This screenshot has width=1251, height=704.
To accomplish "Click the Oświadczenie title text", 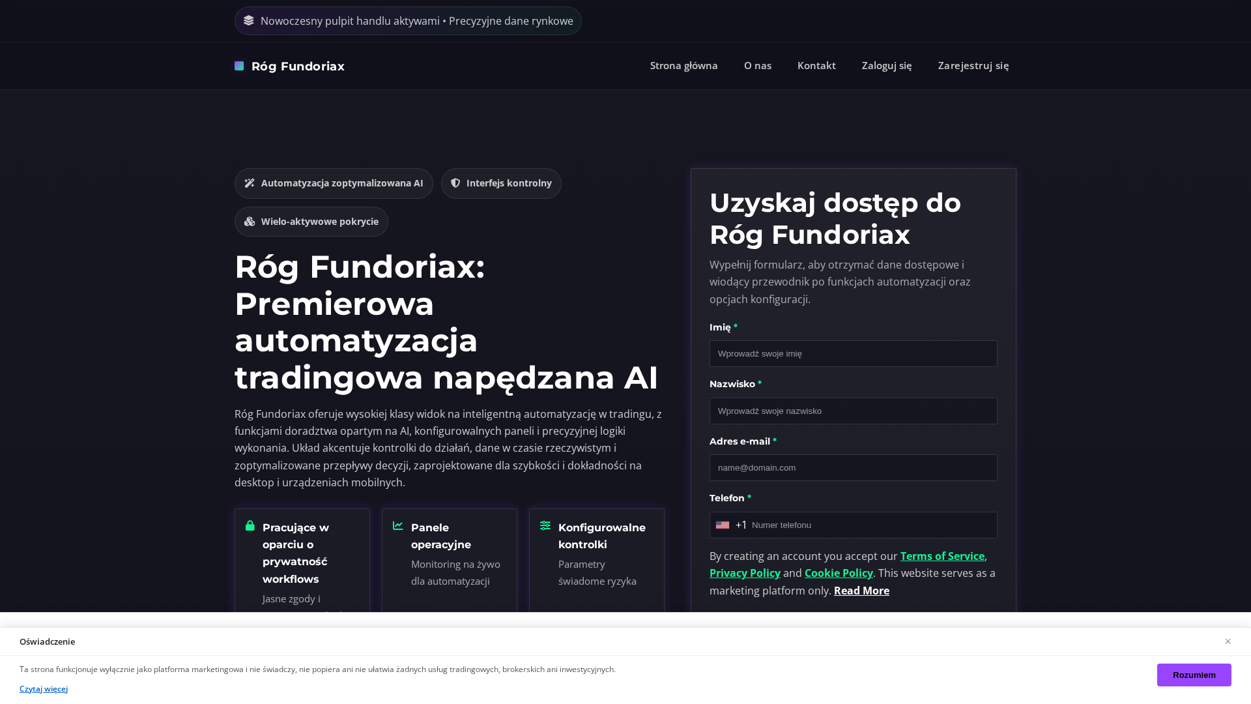I will [47, 642].
